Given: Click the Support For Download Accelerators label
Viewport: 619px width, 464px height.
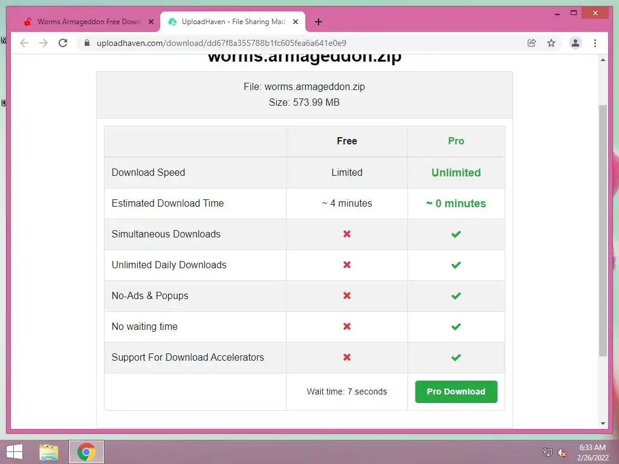Looking at the screenshot, I should pyautogui.click(x=187, y=357).
